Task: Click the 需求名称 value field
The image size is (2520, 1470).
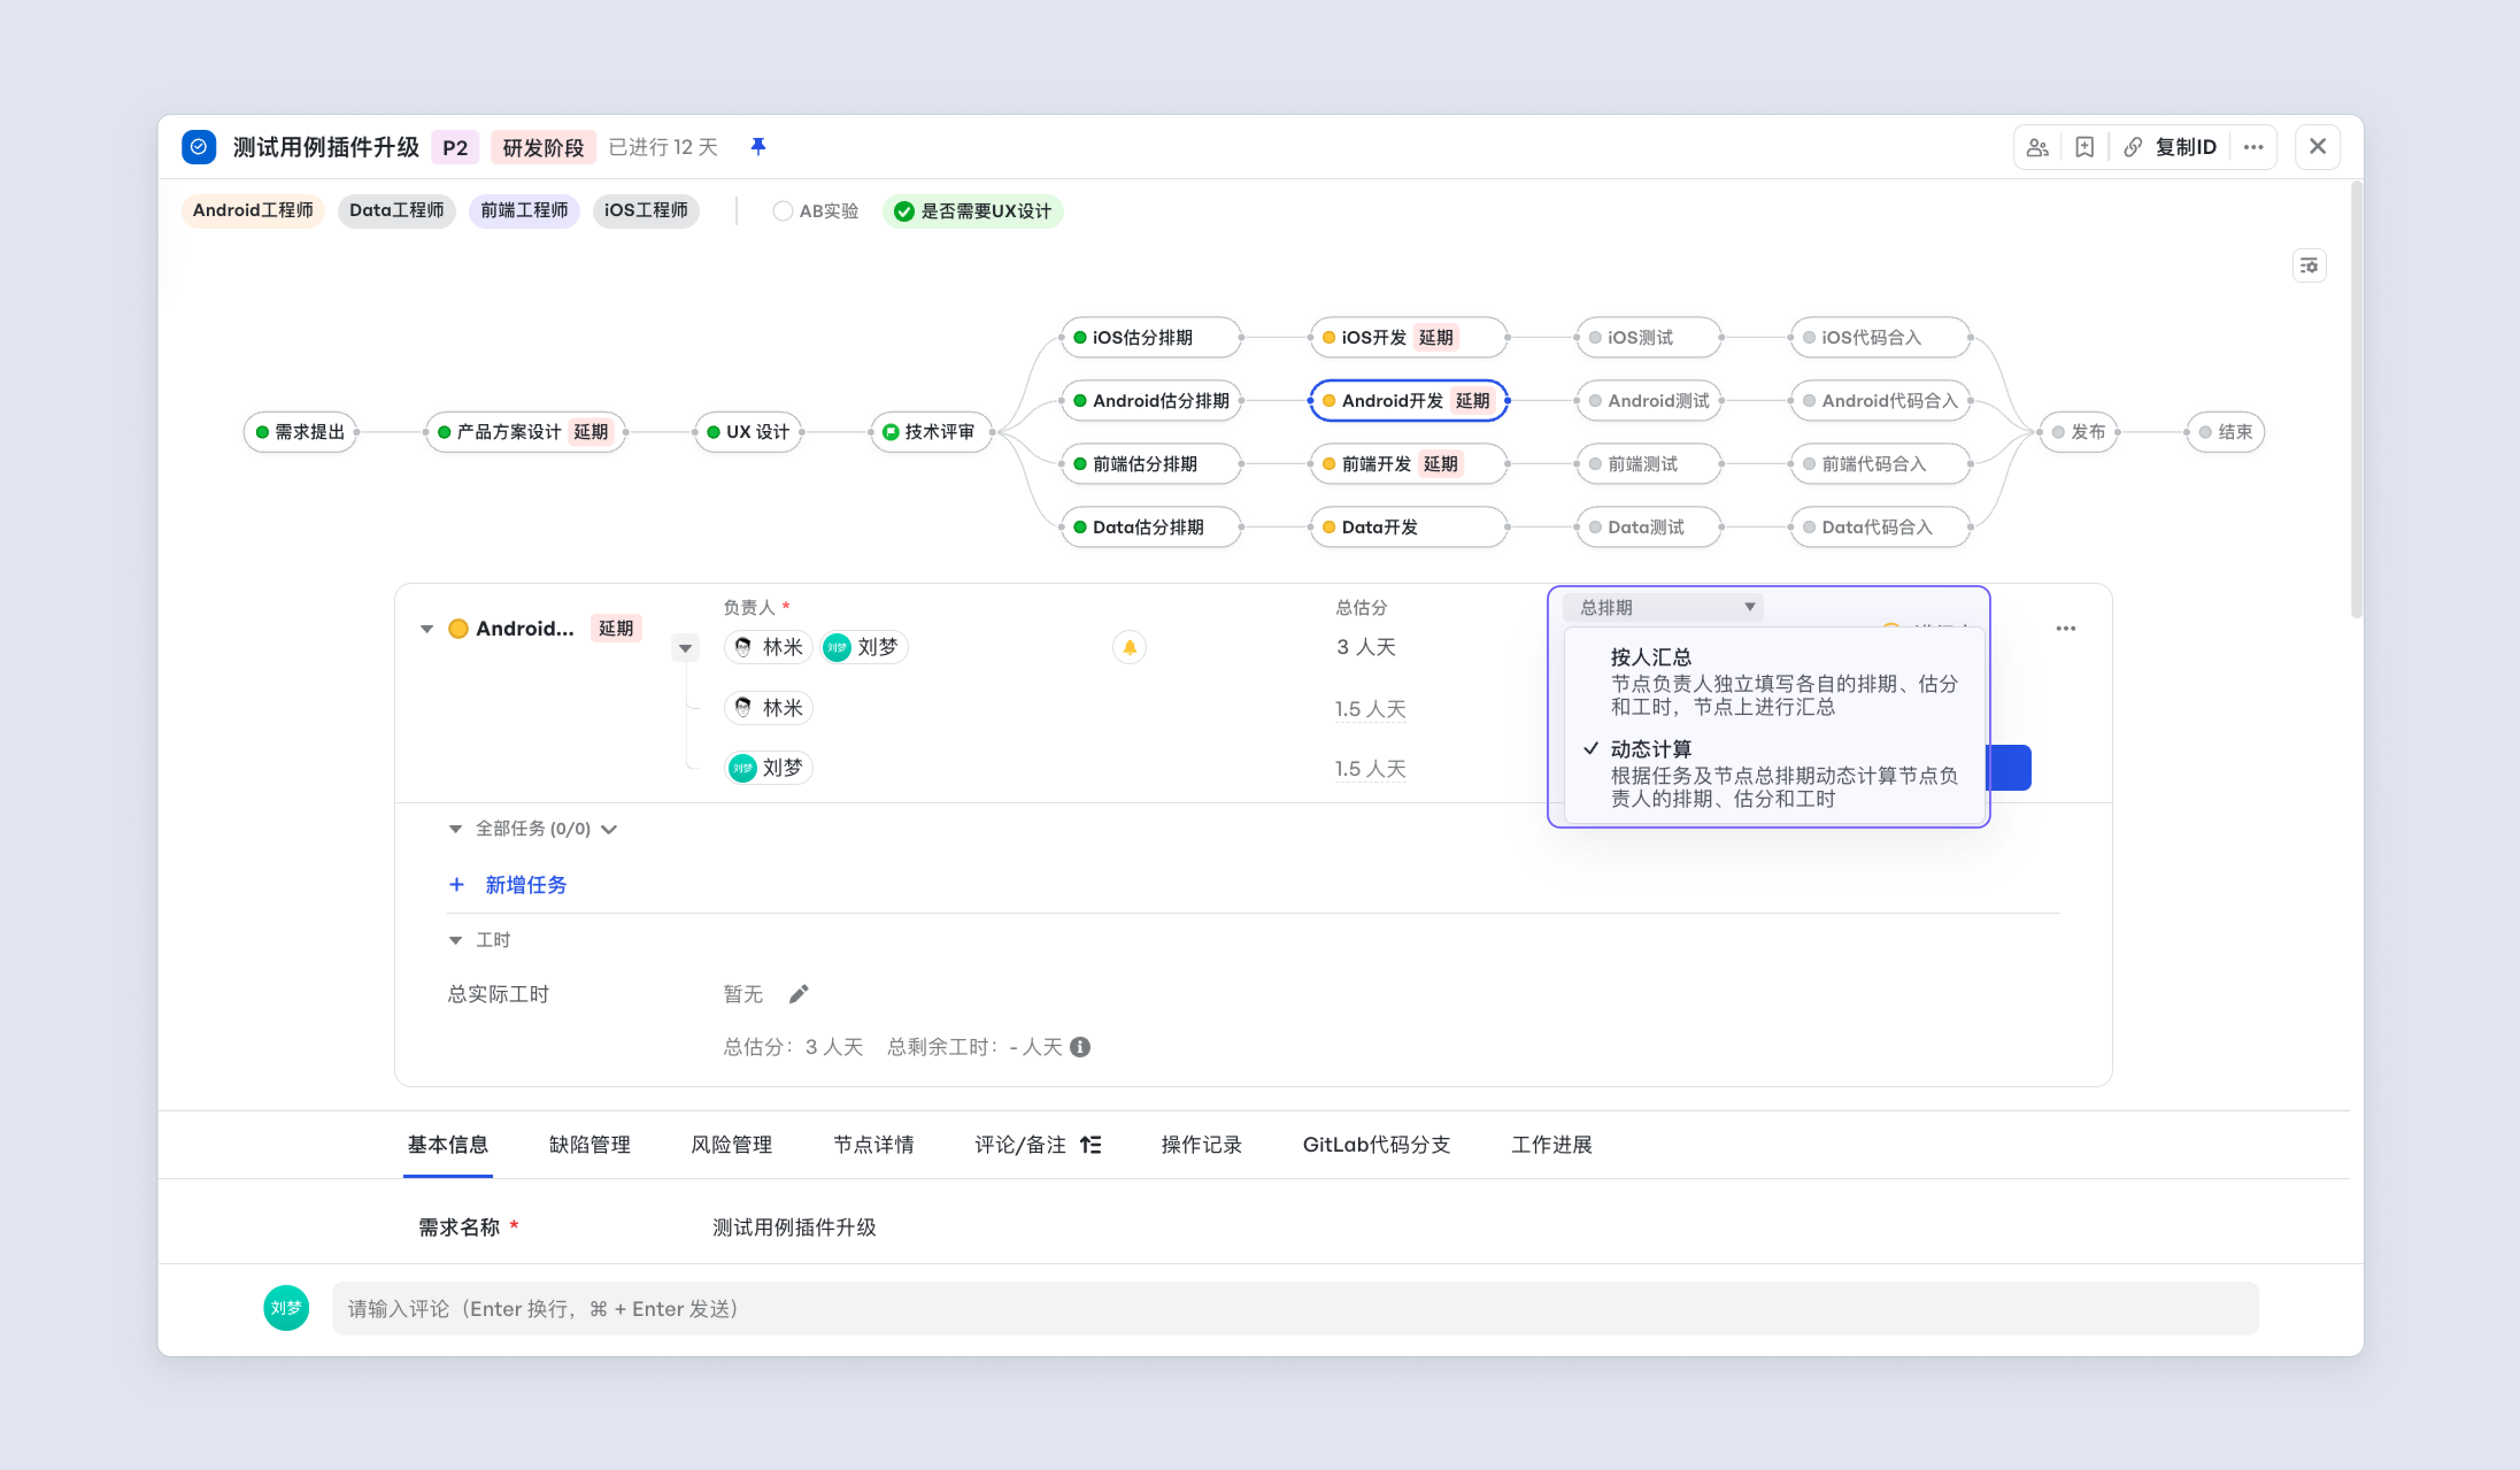Action: click(794, 1228)
